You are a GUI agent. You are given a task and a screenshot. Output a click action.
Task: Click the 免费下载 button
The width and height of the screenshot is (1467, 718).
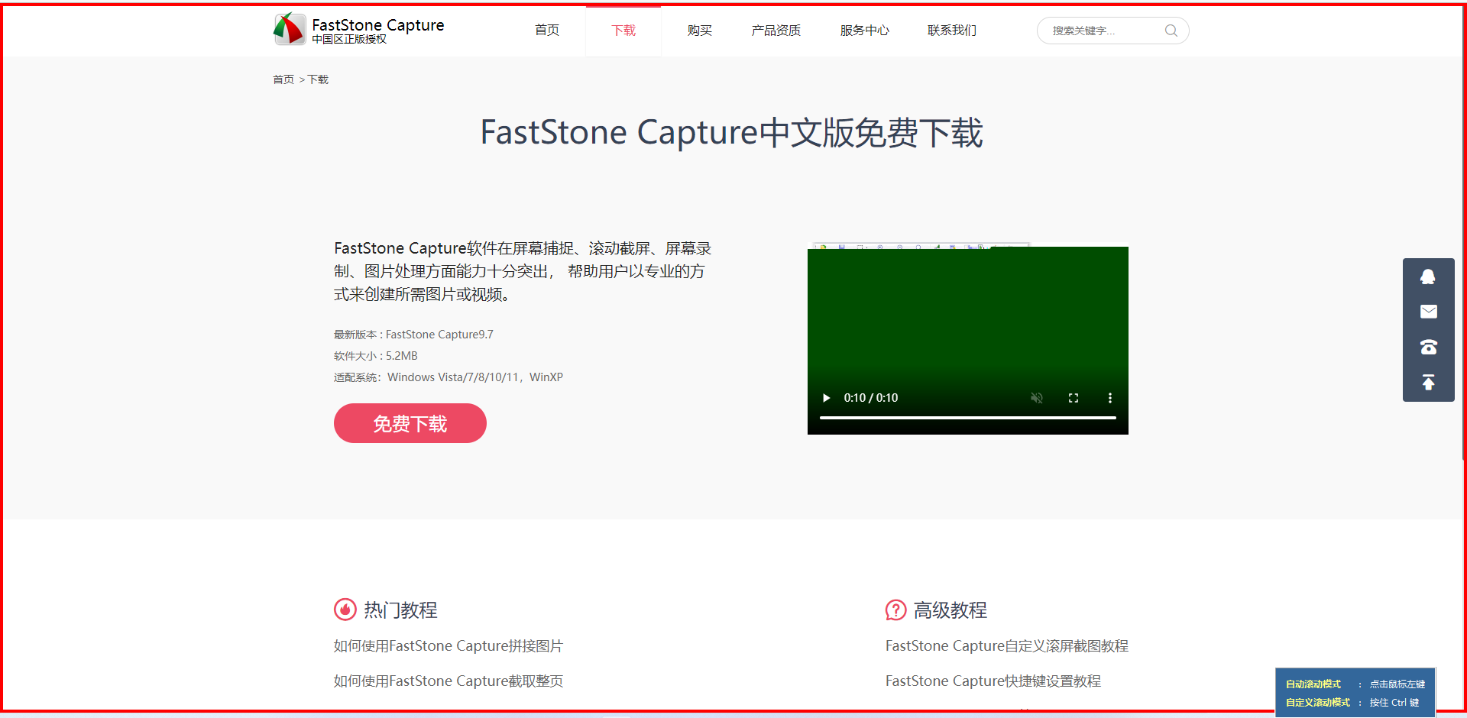[410, 423]
